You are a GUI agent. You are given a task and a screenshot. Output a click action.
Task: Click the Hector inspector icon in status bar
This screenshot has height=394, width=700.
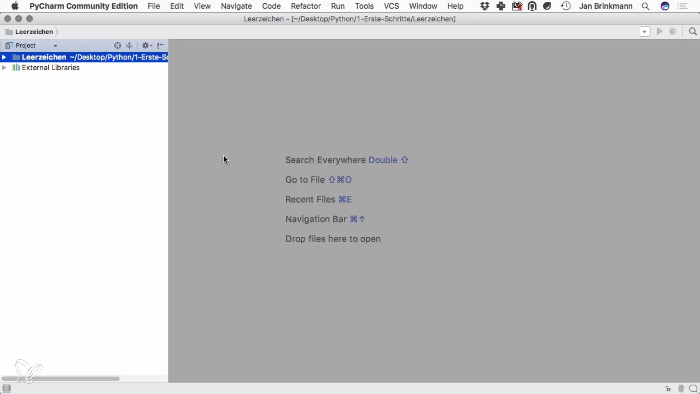(681, 389)
